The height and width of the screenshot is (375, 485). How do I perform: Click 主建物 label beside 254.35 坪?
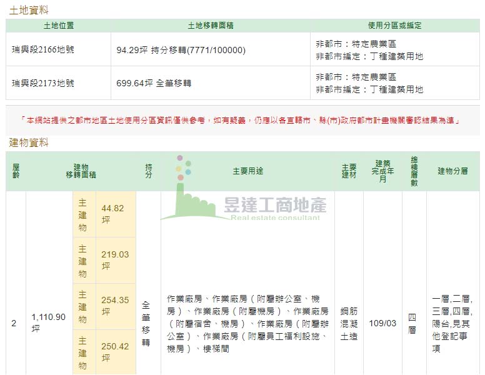coord(82,307)
